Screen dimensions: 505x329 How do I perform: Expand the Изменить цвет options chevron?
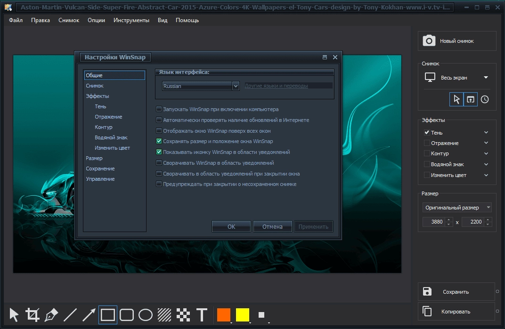click(x=486, y=175)
